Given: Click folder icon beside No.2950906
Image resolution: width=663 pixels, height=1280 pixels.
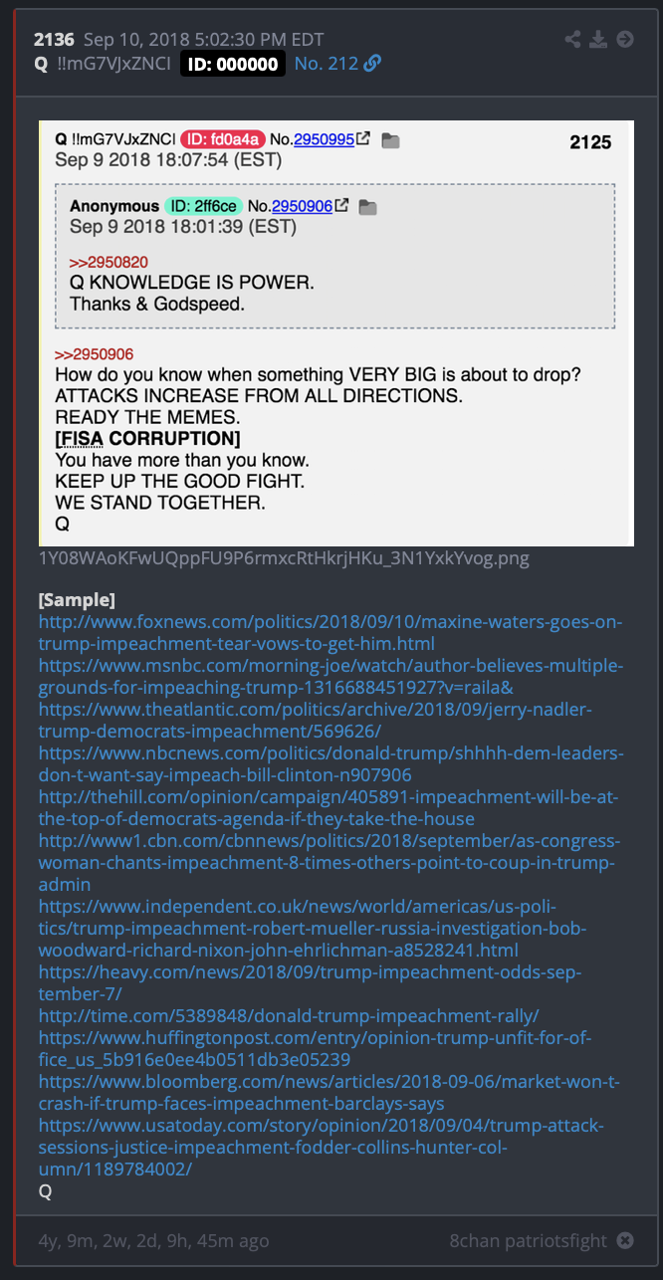Looking at the screenshot, I should click(368, 207).
